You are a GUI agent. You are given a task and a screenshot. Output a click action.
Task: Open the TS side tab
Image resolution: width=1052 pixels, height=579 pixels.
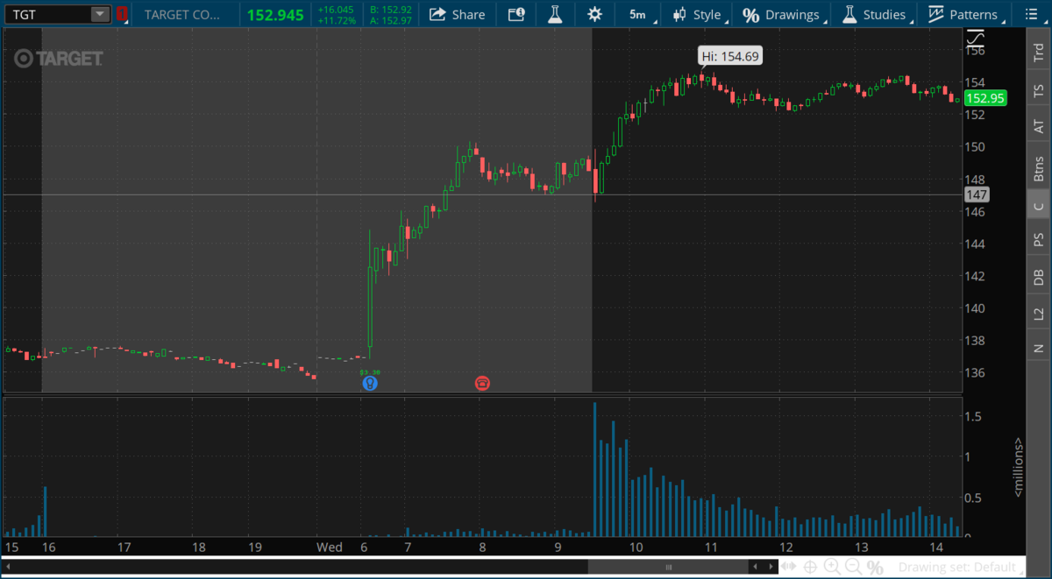click(1038, 90)
